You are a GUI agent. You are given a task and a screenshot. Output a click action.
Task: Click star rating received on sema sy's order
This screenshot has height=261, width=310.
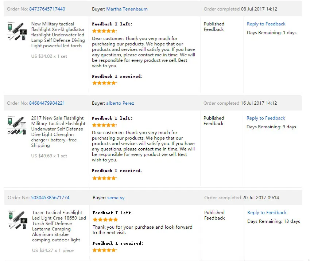click(105, 250)
